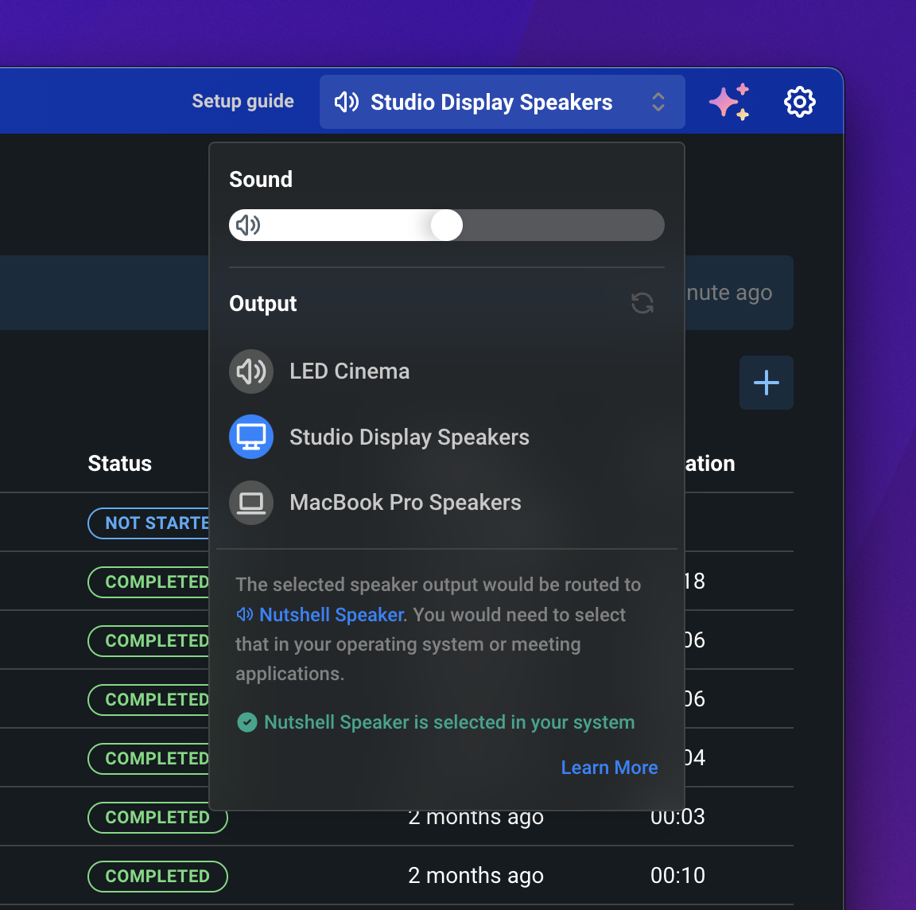Expand the speaker selector with its chevron
916x910 pixels.
pyautogui.click(x=658, y=102)
